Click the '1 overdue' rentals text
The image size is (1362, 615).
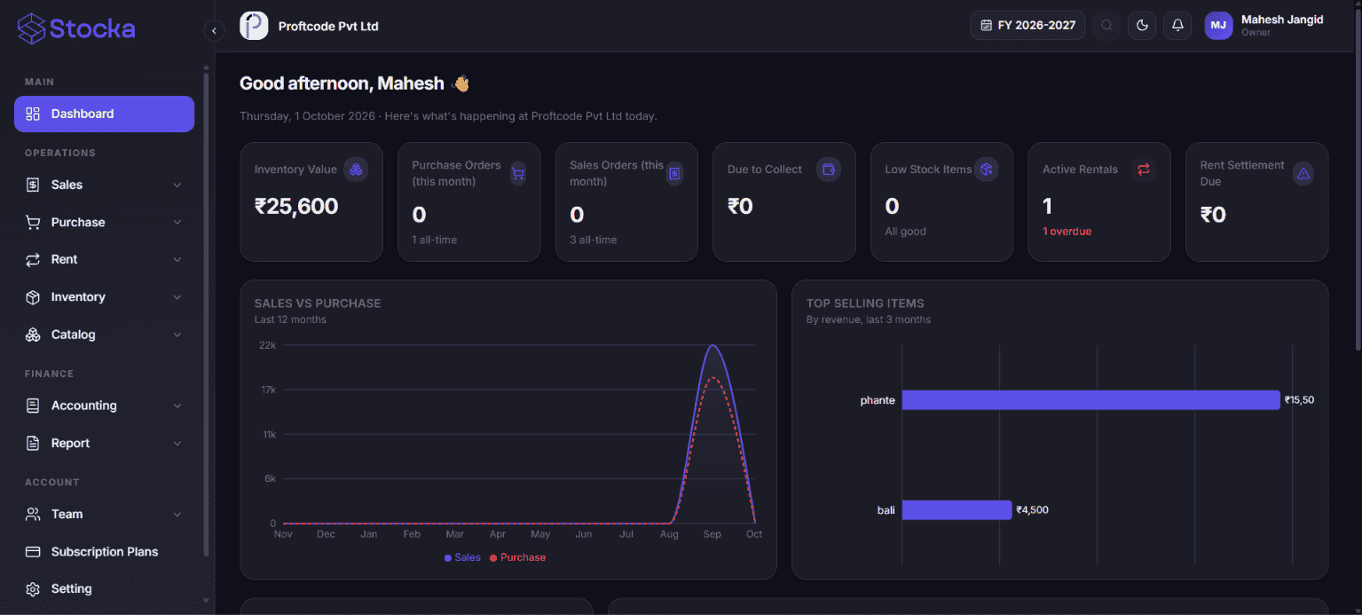coord(1067,232)
